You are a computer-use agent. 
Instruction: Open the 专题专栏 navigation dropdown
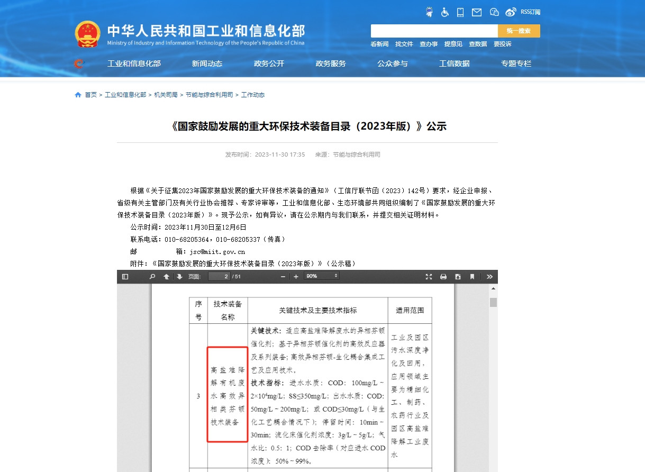[515, 63]
